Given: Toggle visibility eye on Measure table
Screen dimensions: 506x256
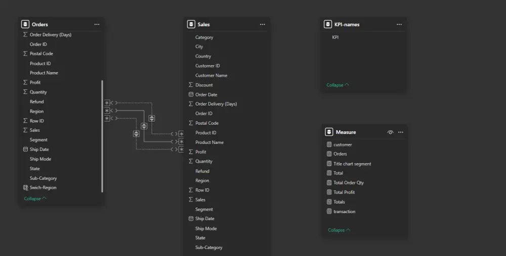Looking at the screenshot, I should click(x=390, y=132).
